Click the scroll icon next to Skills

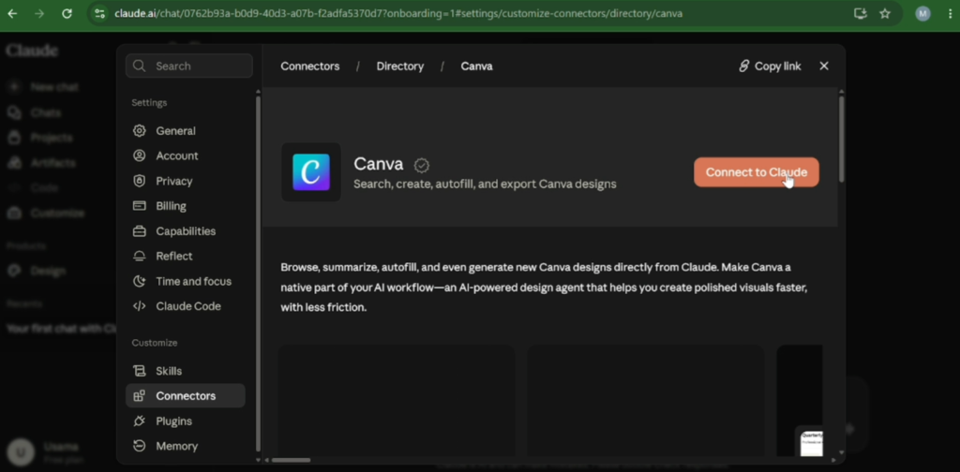[x=140, y=371]
